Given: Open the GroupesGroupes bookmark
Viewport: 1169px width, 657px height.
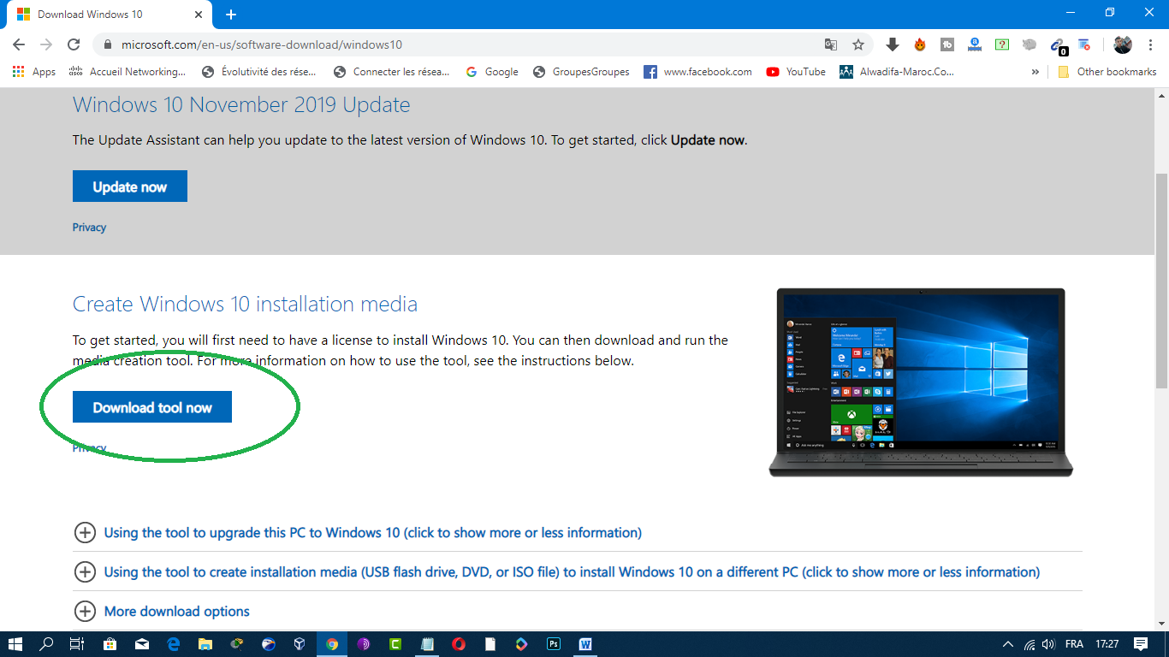Looking at the screenshot, I should coord(580,72).
